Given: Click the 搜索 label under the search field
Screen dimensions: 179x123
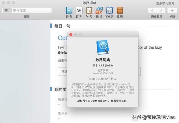Looking at the screenshot, I should click(27, 17).
